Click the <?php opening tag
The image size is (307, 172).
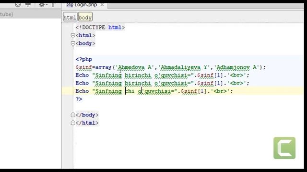[84, 59]
